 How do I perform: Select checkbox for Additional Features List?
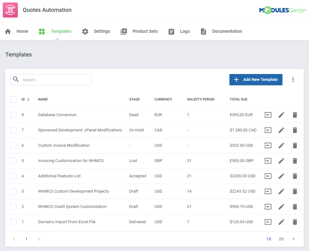click(13, 176)
